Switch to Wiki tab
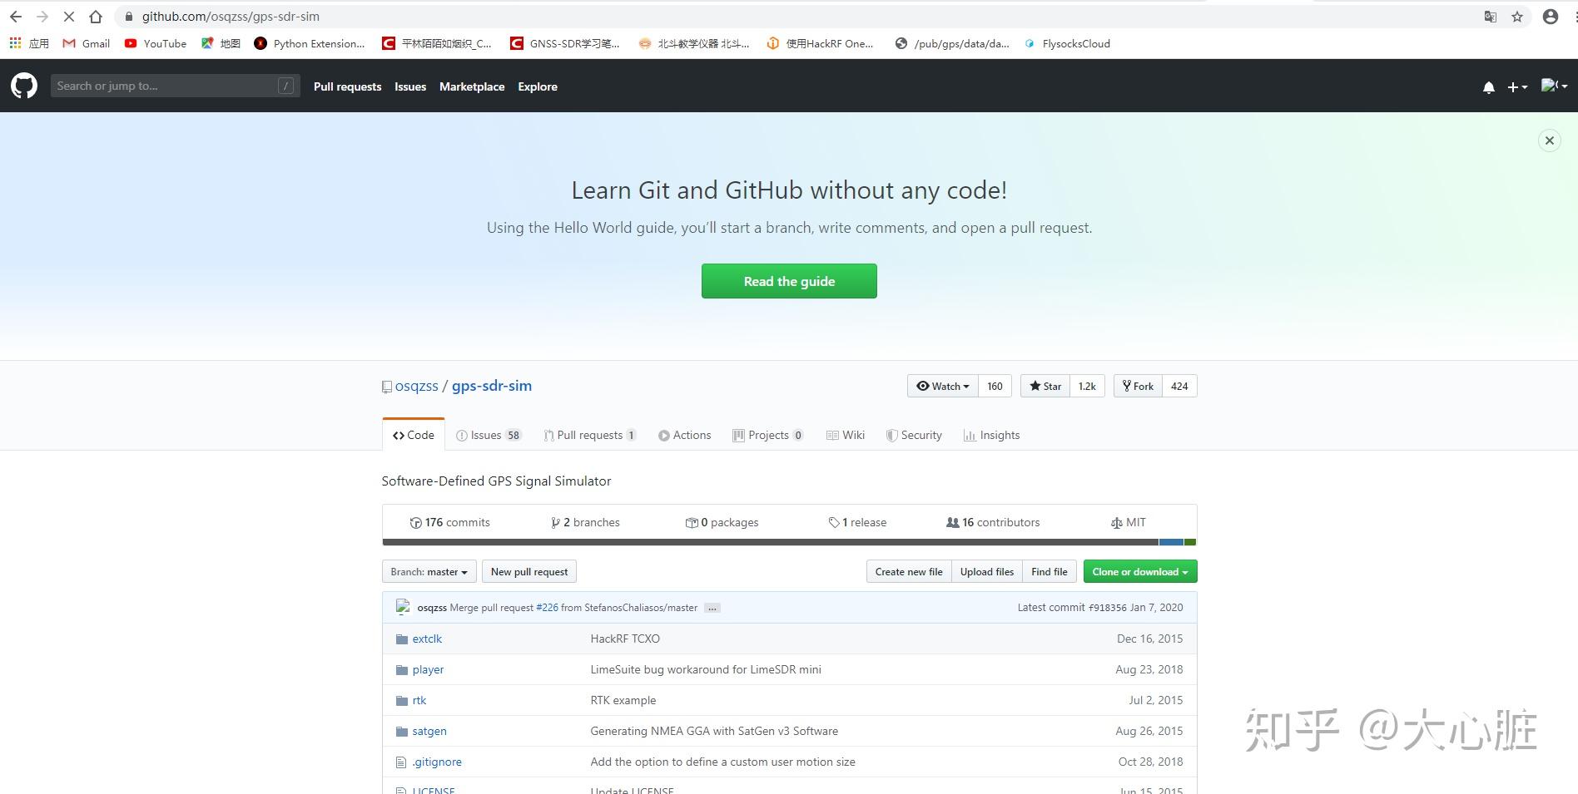This screenshot has width=1578, height=794. (x=846, y=435)
